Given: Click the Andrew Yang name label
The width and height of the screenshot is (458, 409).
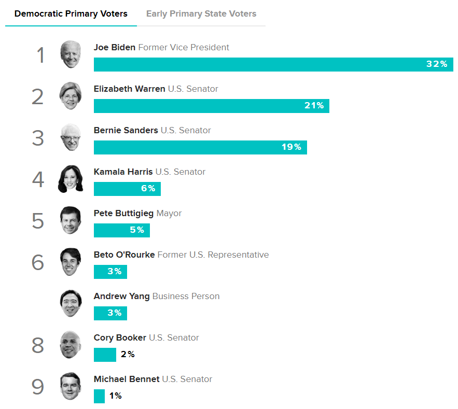Looking at the screenshot, I should [121, 296].
